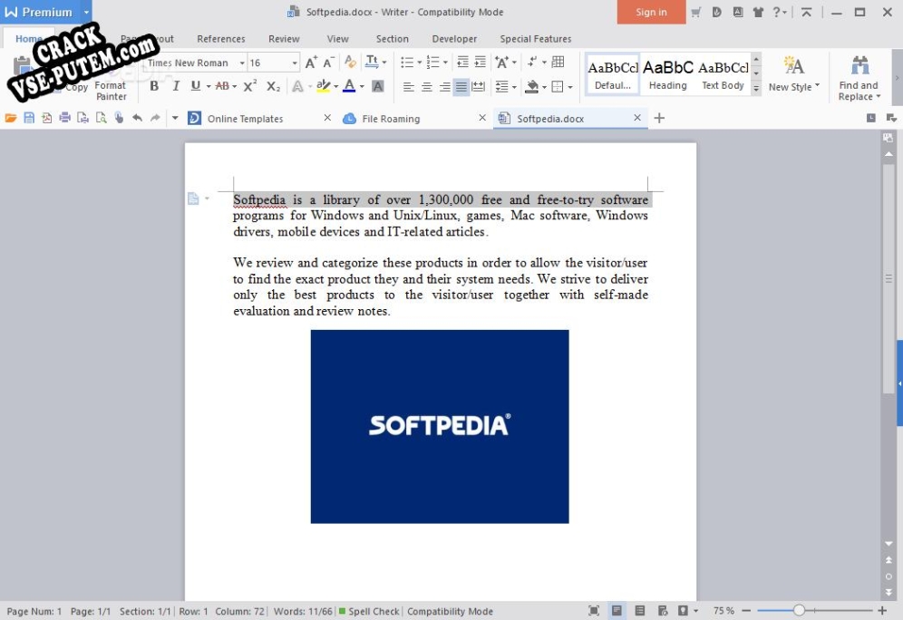Toggle Bold formatting
The height and width of the screenshot is (620, 903).
[154, 86]
